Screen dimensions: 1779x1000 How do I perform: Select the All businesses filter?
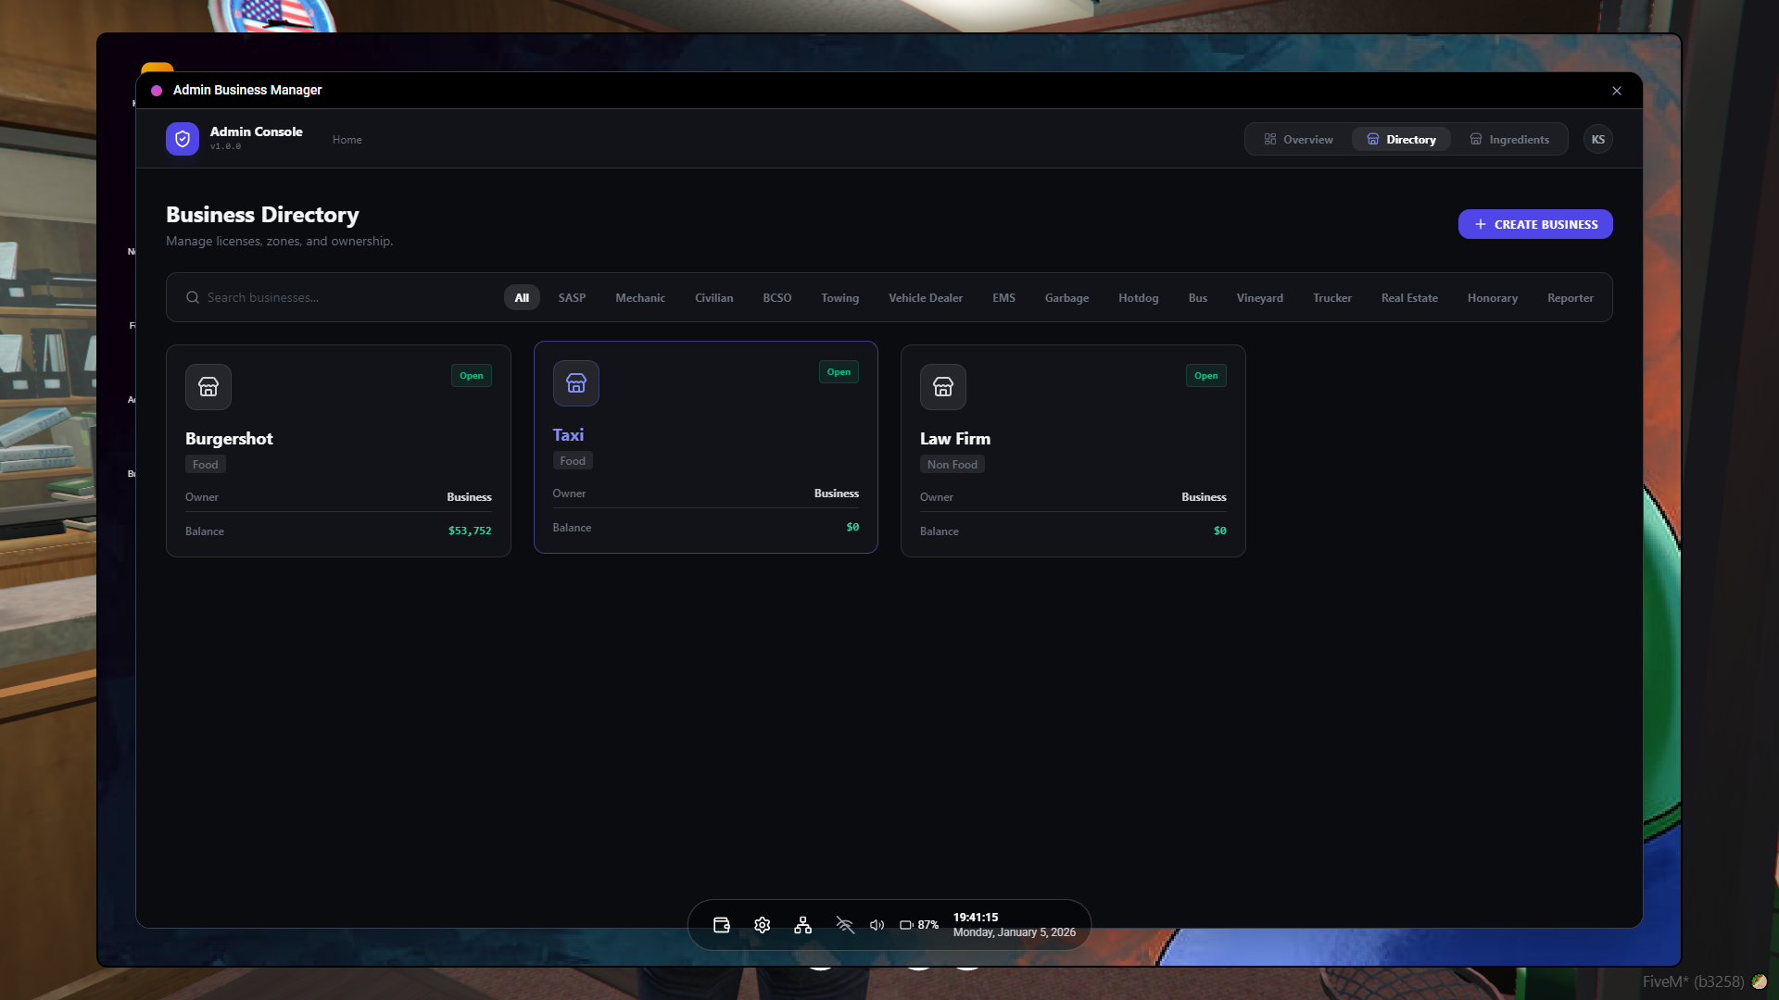click(521, 297)
